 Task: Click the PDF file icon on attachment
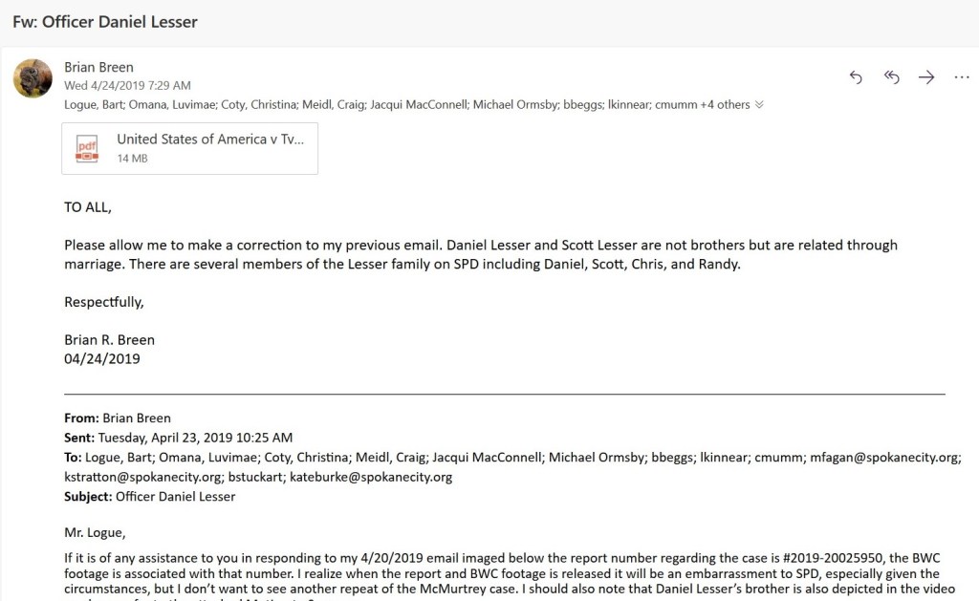point(87,148)
